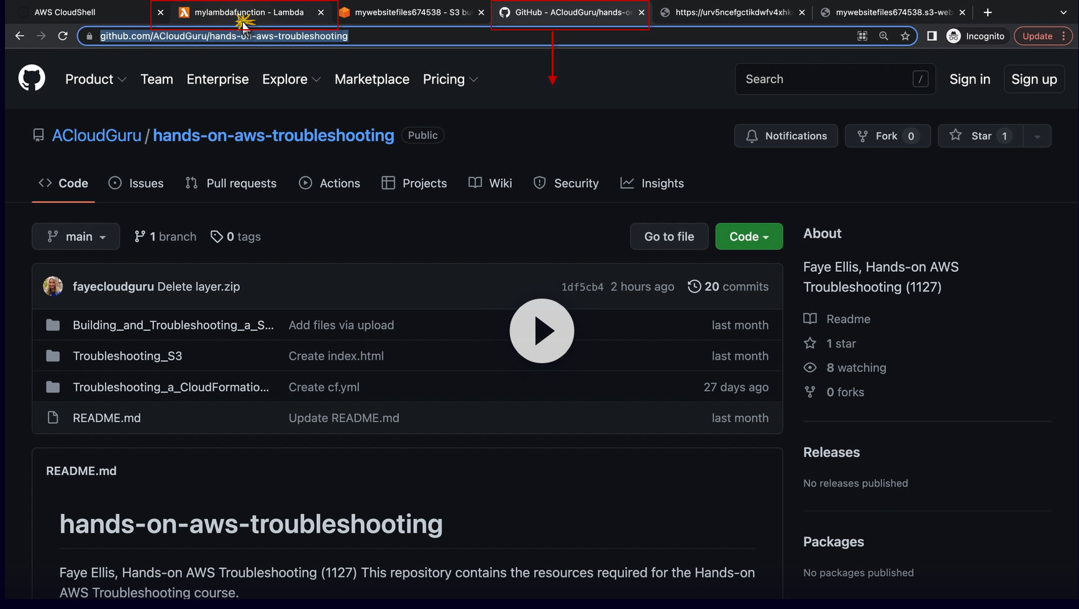The height and width of the screenshot is (609, 1079).
Task: Click the book icon beside Readme
Action: (x=810, y=318)
